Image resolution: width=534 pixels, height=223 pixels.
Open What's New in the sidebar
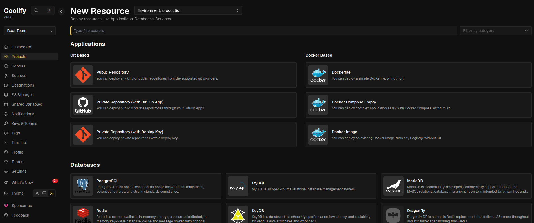[30, 183]
